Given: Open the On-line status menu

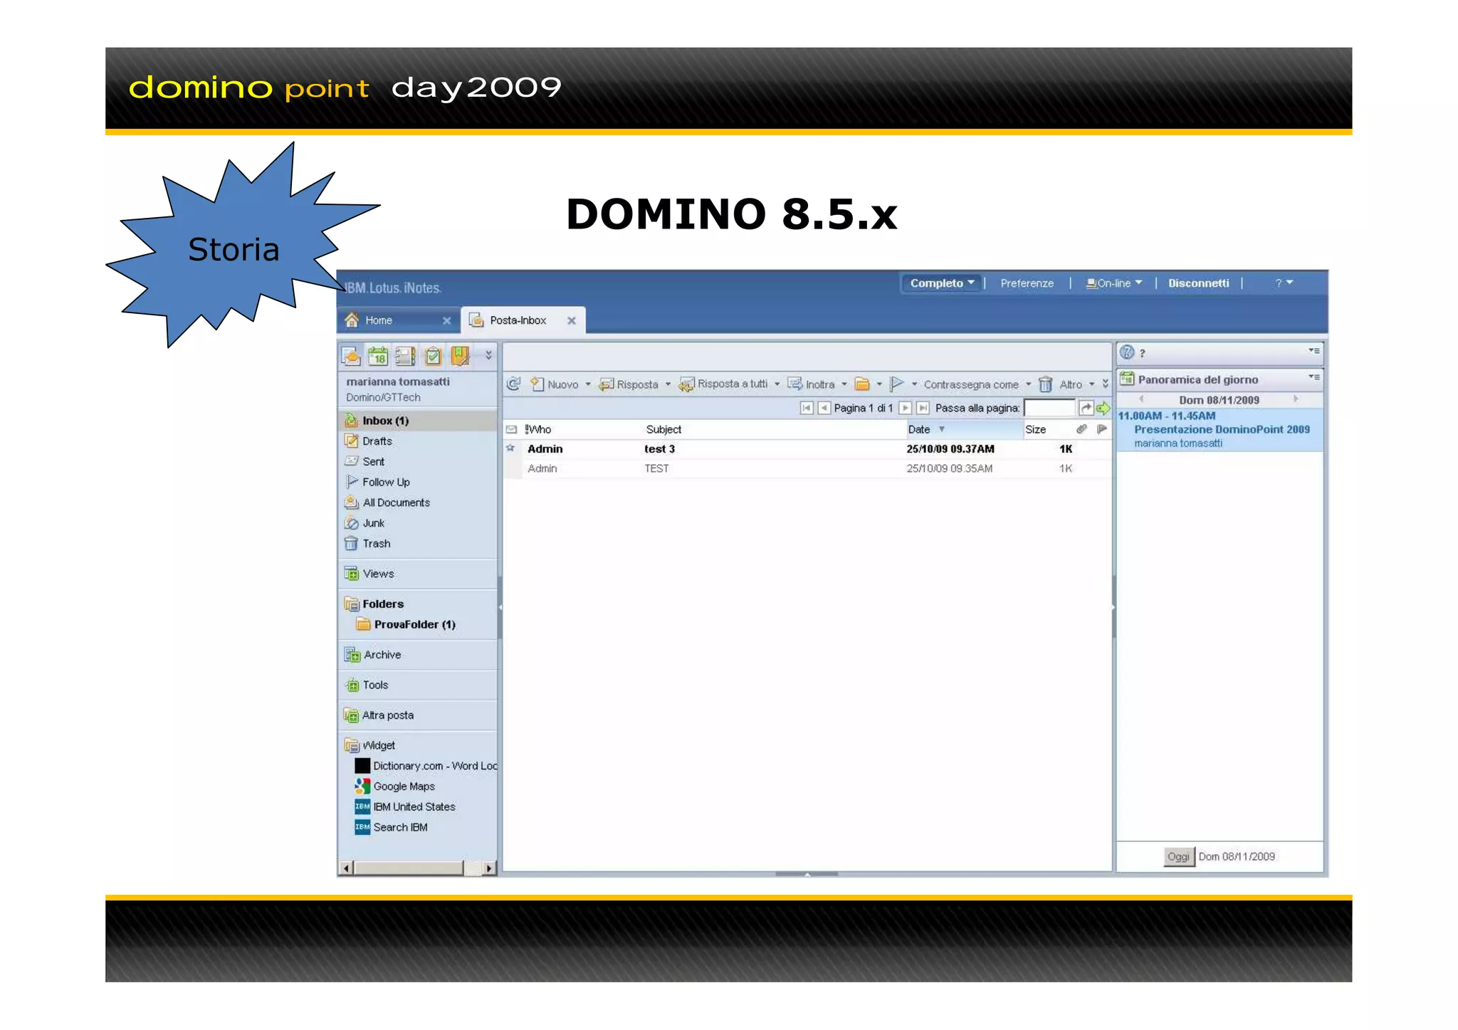Looking at the screenshot, I should tap(1114, 283).
